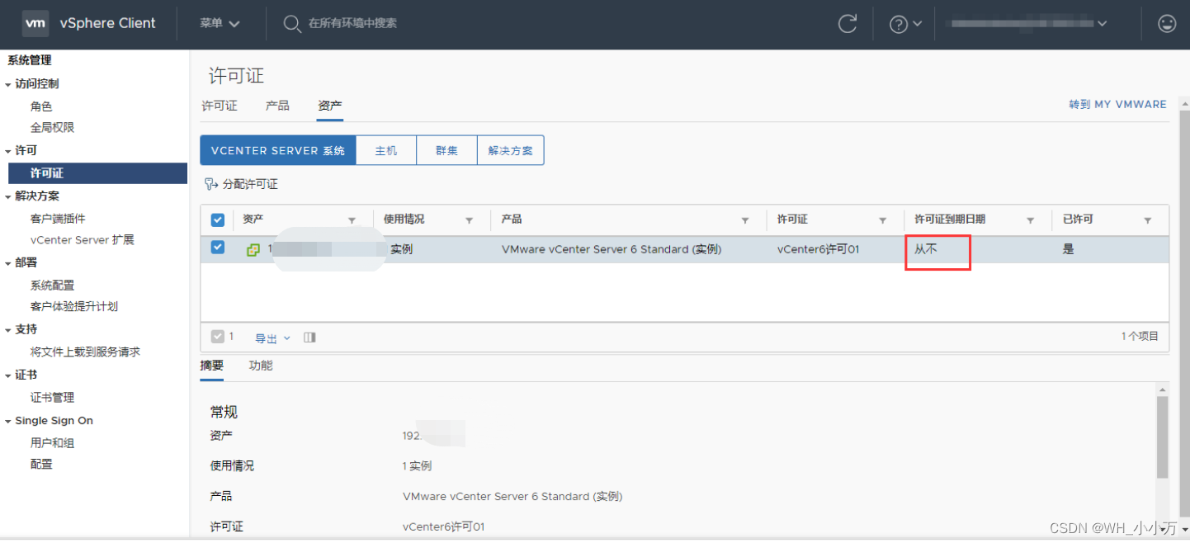Toggle select-all checkbox in table header

pyautogui.click(x=218, y=220)
